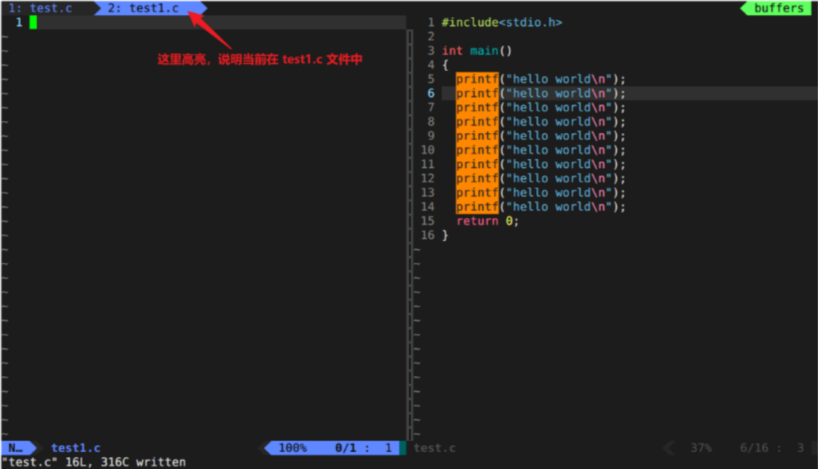Click highlighted printf on line 7
The width and height of the screenshot is (818, 469).
[x=477, y=107]
